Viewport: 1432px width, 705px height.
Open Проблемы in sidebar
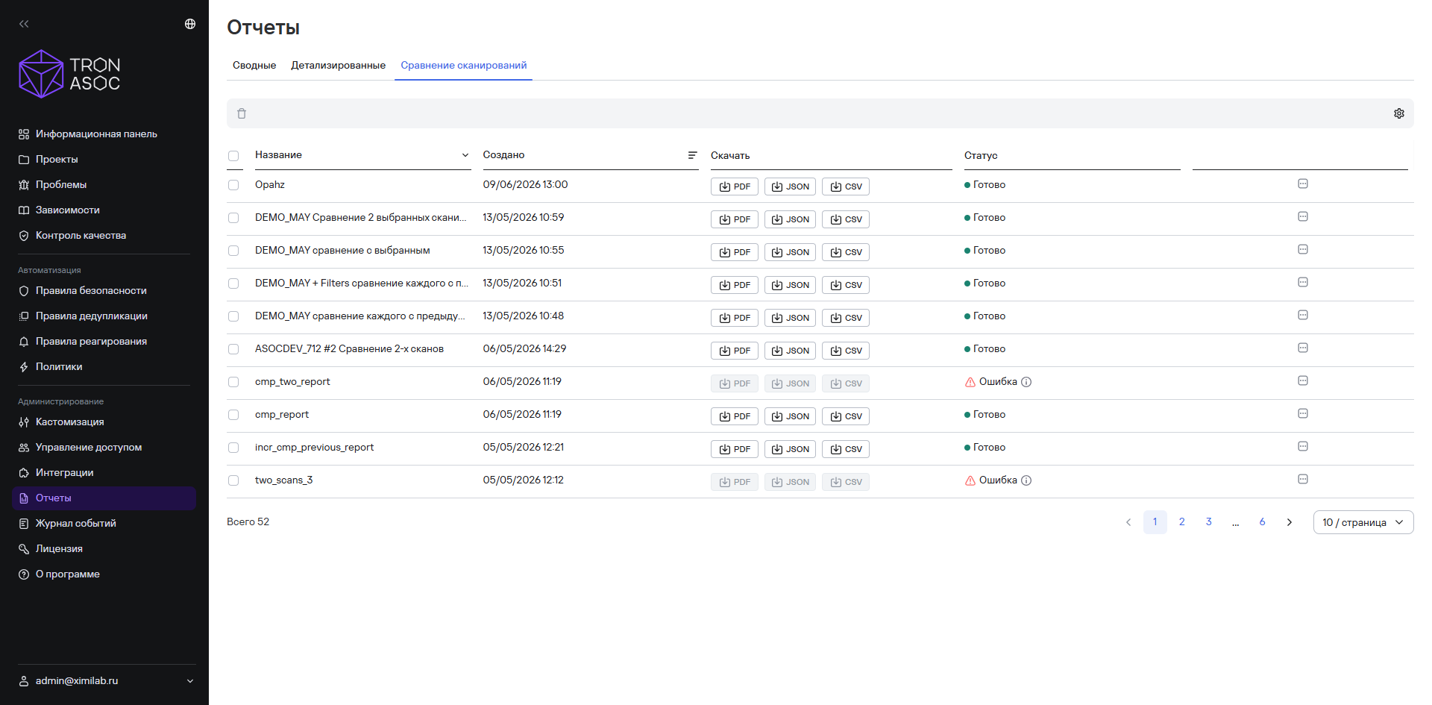104,185
